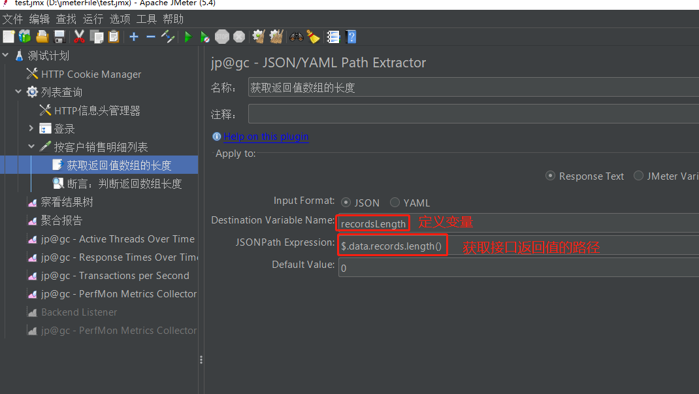Open the 选项 menu
The width and height of the screenshot is (699, 394).
[120, 19]
